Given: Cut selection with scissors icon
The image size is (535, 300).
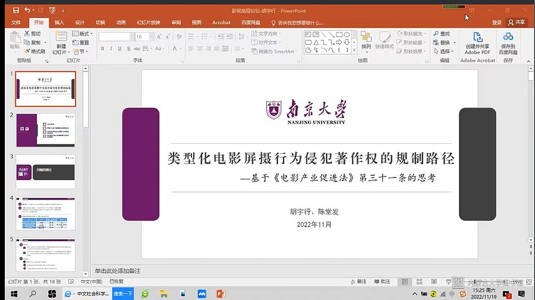Looking at the screenshot, I should coord(27,33).
